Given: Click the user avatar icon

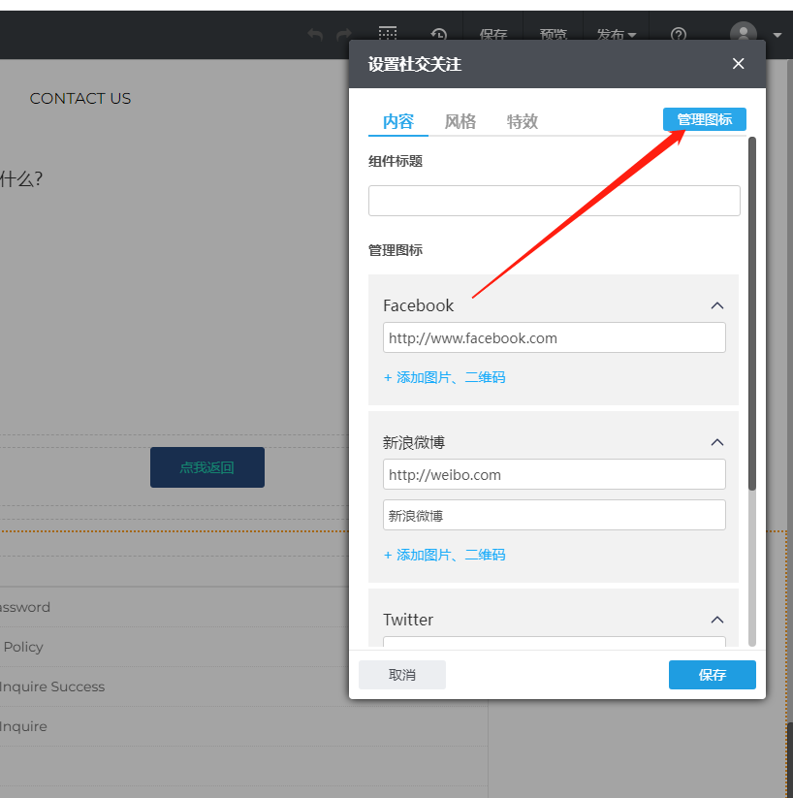Looking at the screenshot, I should (744, 34).
